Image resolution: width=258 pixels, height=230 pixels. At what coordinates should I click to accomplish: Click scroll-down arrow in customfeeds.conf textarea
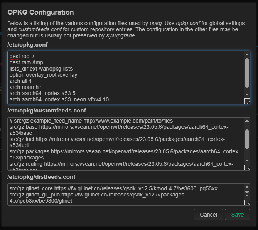coord(247,161)
